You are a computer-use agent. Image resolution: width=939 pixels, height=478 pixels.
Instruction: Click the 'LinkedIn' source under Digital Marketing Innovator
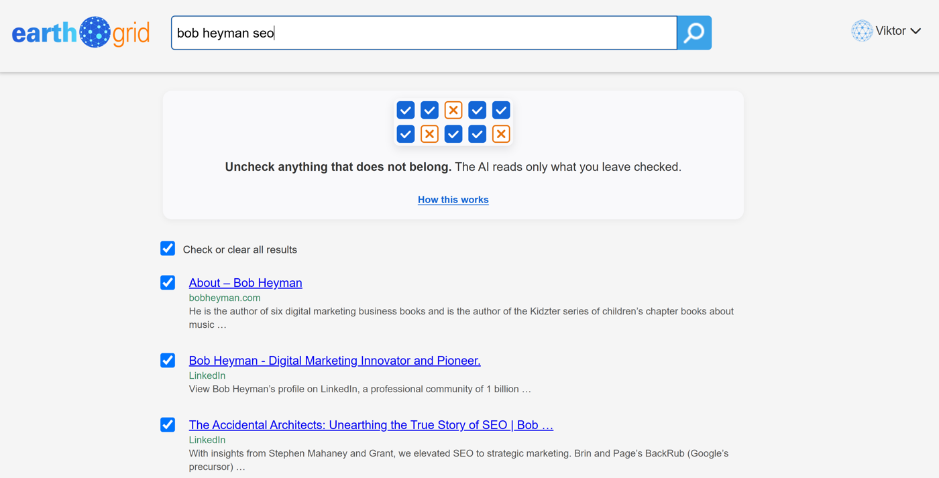207,375
